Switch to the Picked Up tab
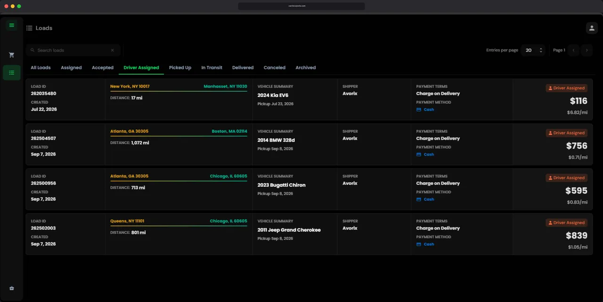Viewport: 603px width, 302px height. pos(180,68)
